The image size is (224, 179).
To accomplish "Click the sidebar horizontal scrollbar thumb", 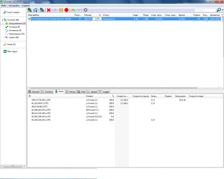I will click(13, 166).
